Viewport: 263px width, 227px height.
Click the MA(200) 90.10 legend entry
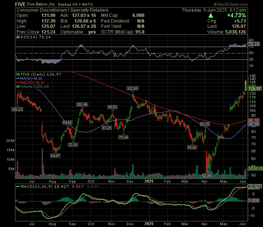coord(32,82)
